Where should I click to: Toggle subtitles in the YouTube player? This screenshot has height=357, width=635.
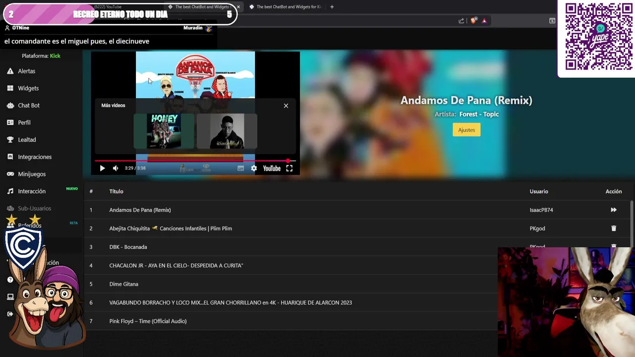point(241,168)
